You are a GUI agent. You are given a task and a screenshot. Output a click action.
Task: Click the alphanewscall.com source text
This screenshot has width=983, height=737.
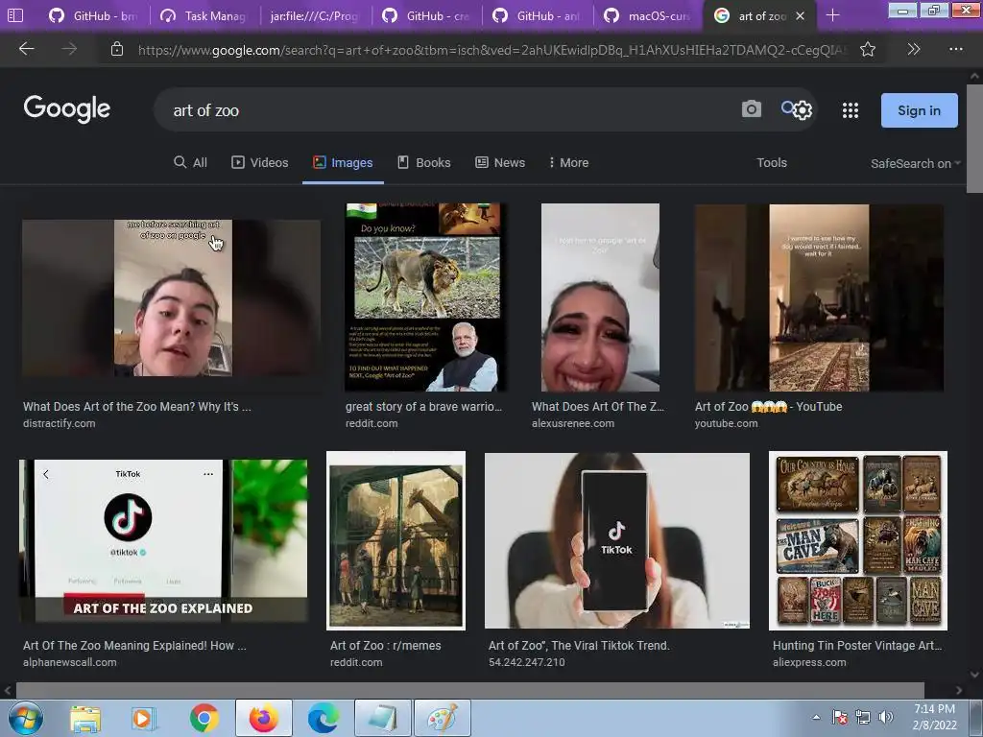click(x=69, y=662)
